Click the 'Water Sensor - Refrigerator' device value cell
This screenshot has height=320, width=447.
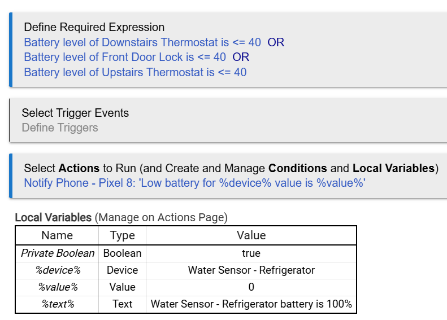(251, 270)
